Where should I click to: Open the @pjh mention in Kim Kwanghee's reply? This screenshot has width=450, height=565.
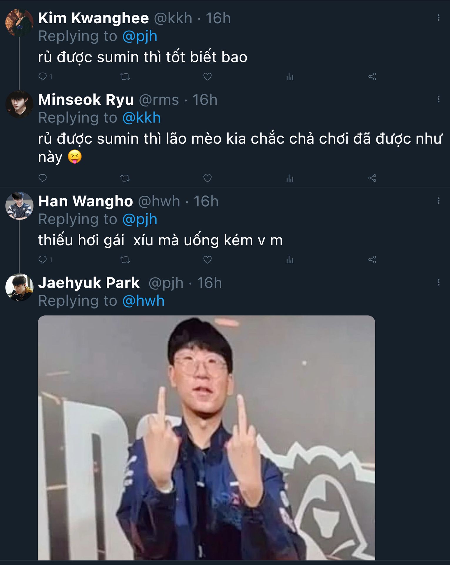[140, 36]
